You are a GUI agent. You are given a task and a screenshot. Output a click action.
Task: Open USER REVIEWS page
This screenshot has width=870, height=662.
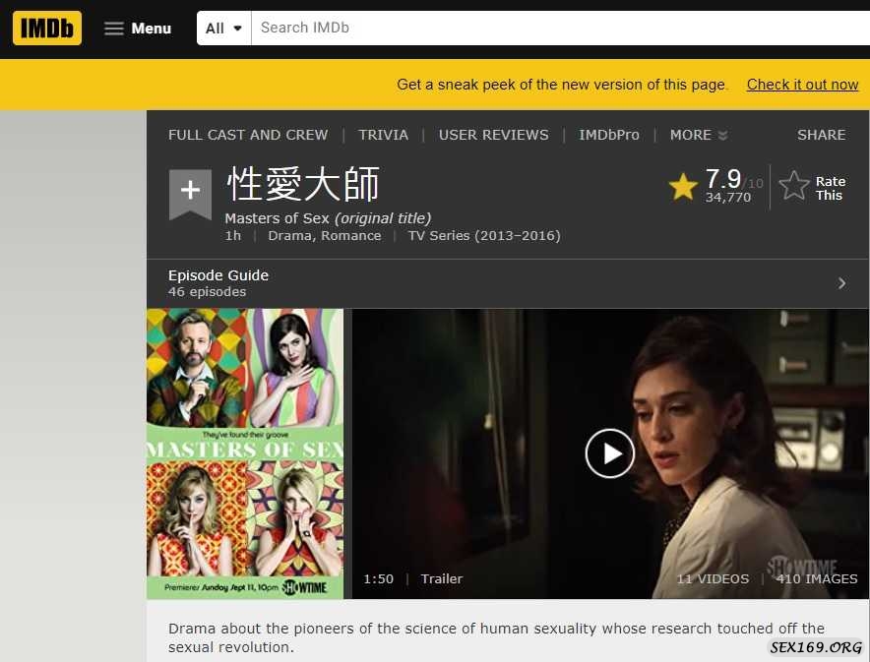[493, 135]
